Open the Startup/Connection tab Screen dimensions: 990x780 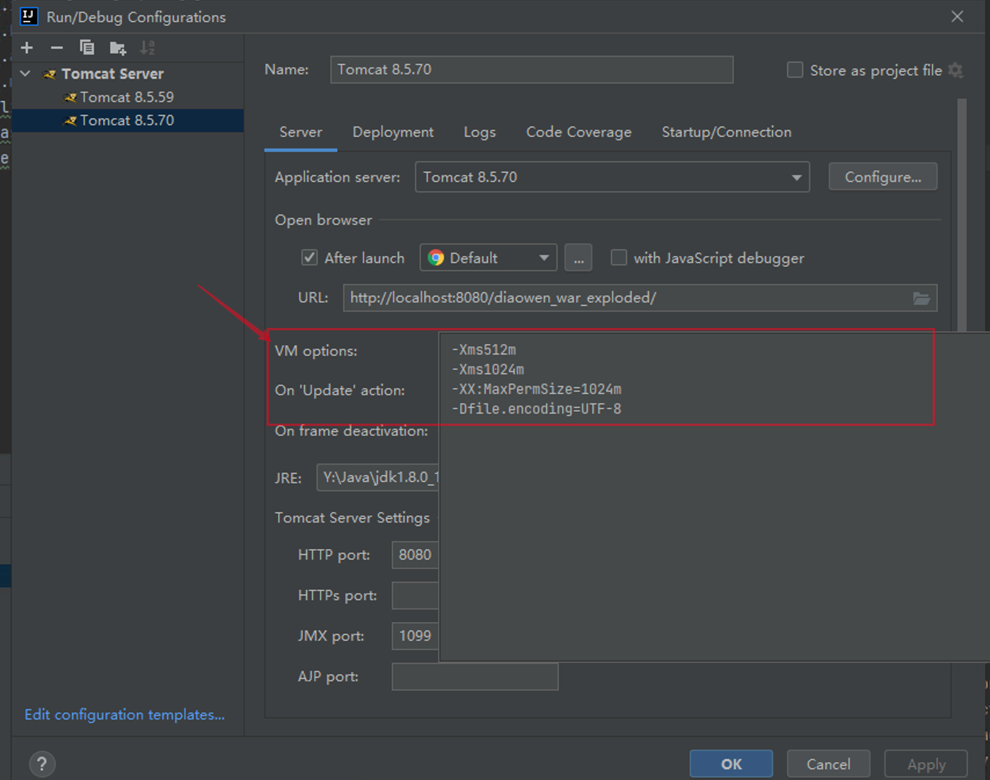726,132
